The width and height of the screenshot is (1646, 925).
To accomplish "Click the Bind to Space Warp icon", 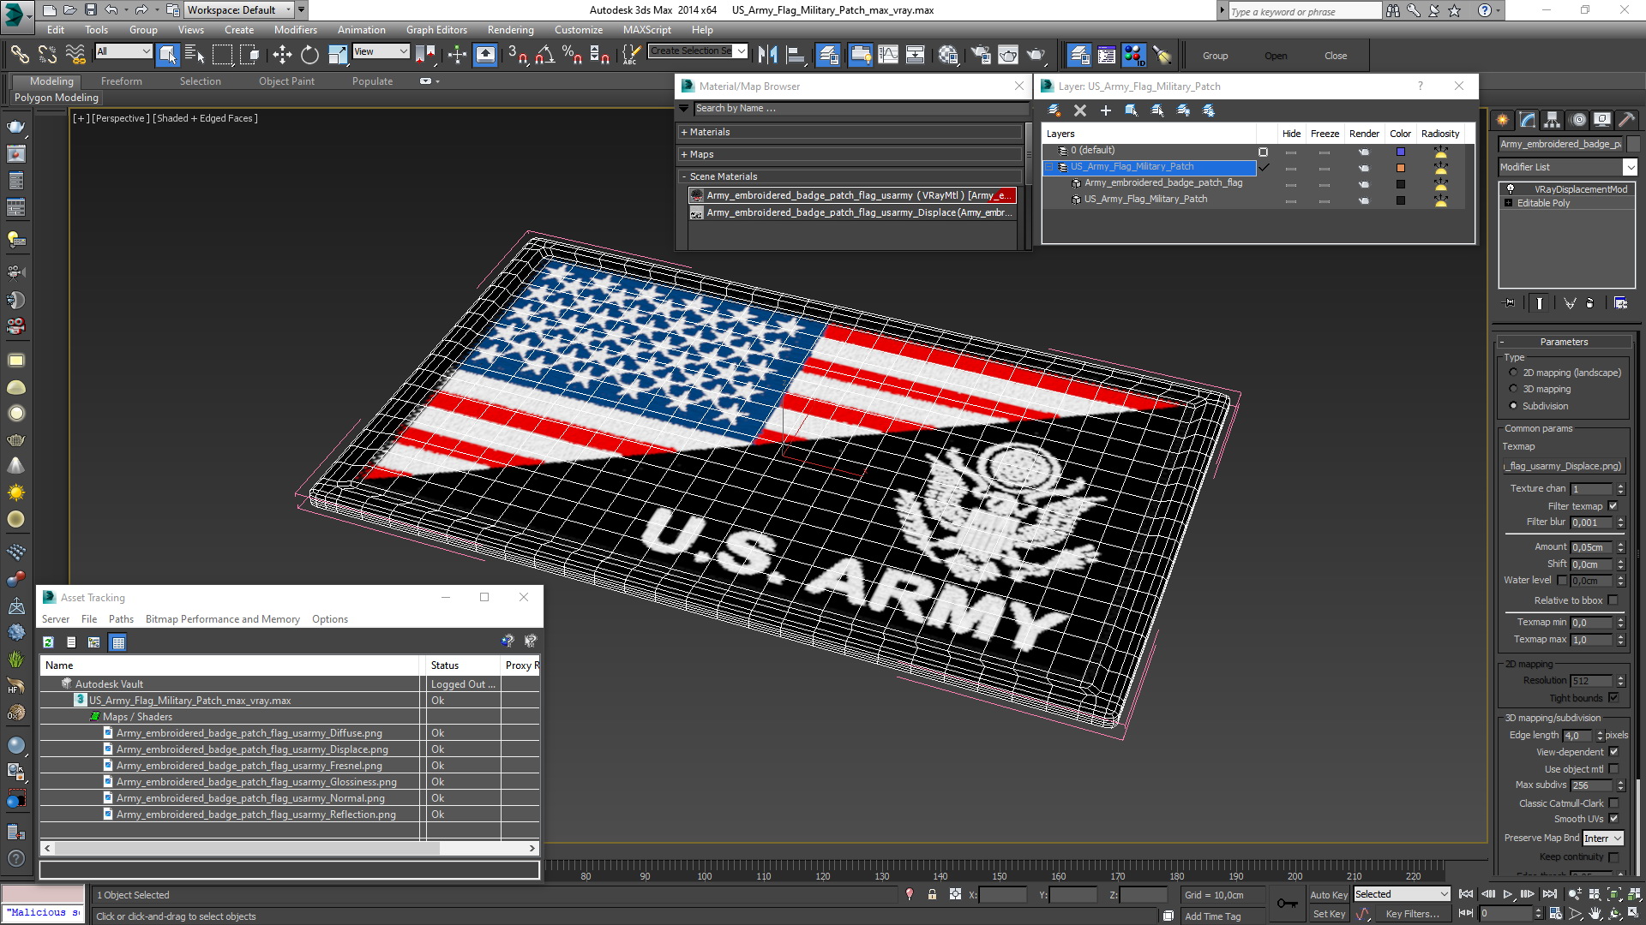I will [x=75, y=55].
